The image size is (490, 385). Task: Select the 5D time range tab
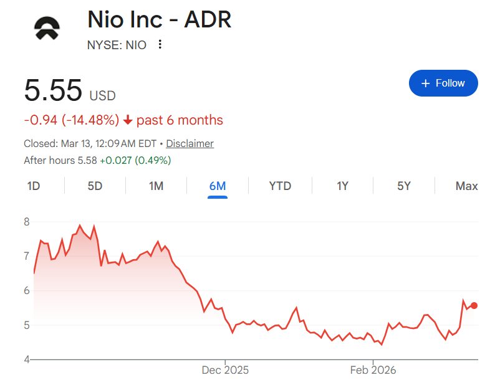tap(95, 186)
